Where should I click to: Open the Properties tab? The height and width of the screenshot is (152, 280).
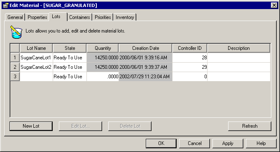(x=37, y=17)
